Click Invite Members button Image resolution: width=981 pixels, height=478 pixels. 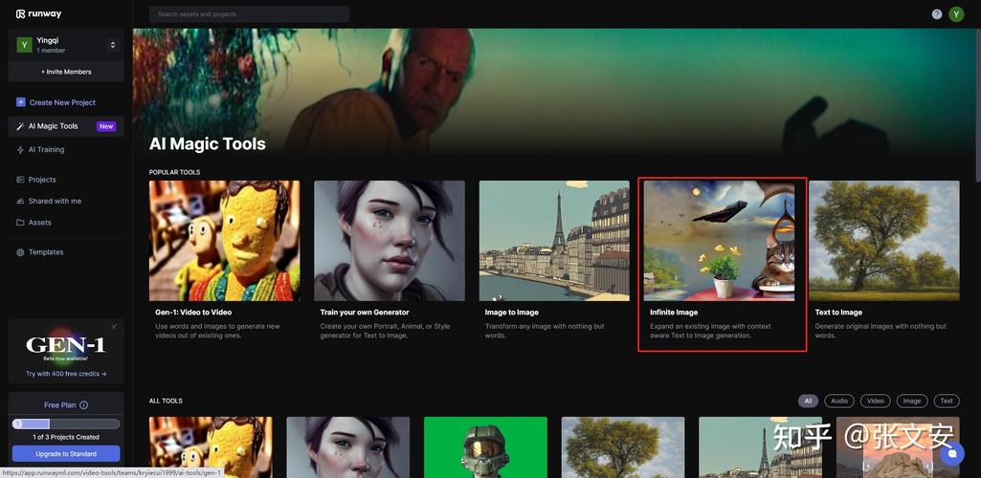point(66,72)
